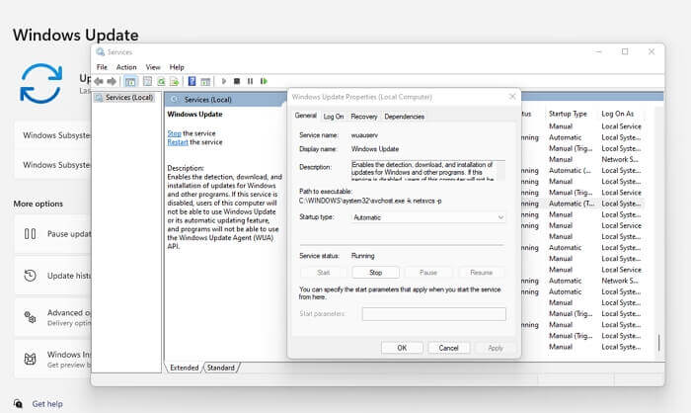Select Services (Local) in the tree pane
This screenshot has width=691, height=413.
point(128,98)
